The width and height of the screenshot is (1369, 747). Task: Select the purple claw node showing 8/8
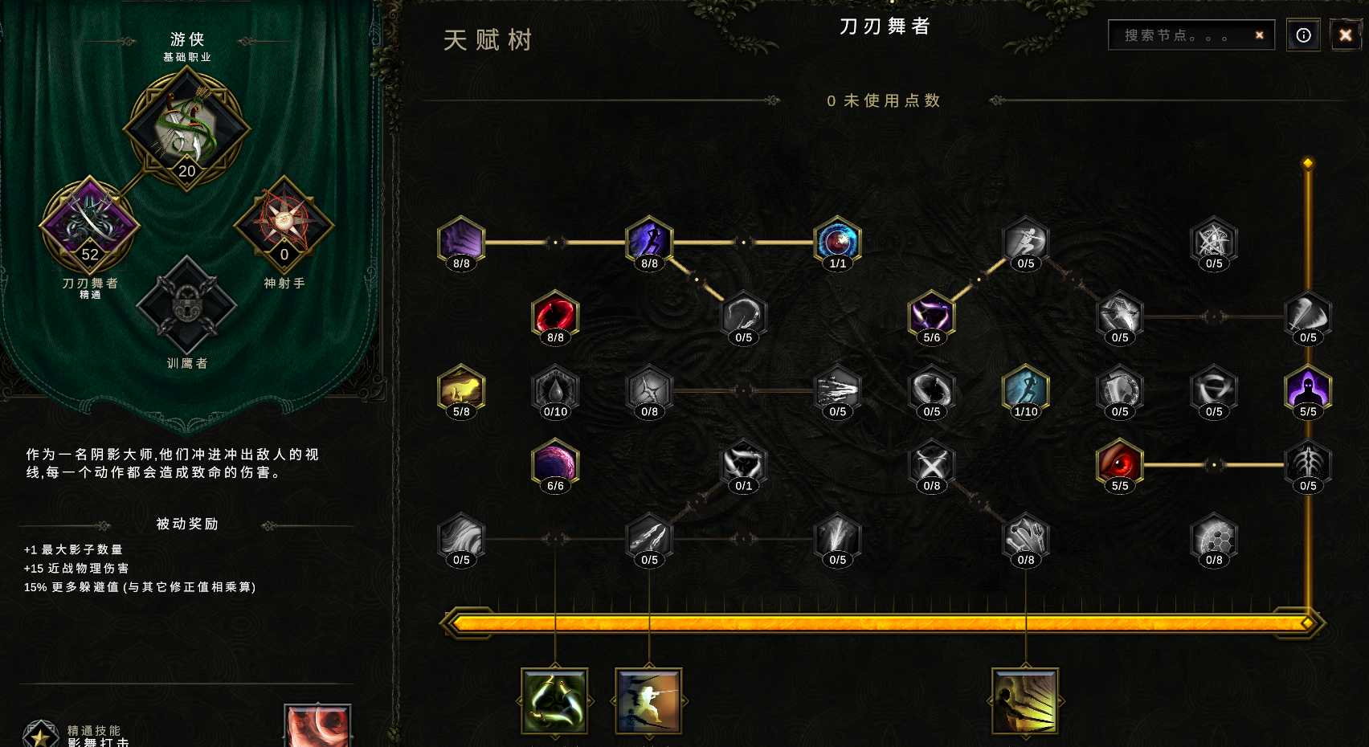(461, 241)
